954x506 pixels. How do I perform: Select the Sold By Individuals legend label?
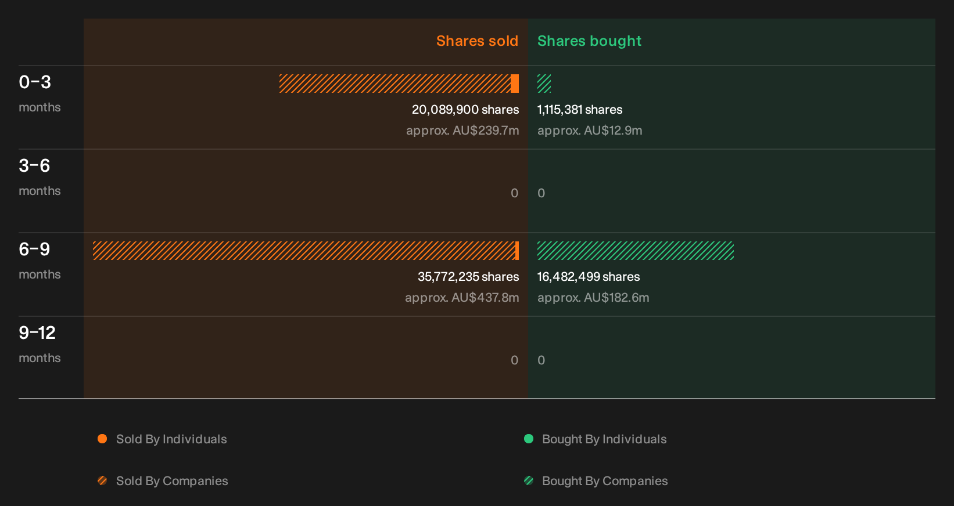coord(171,439)
